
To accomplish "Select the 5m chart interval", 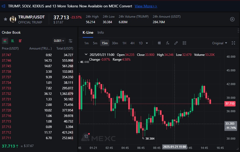I will point(95,43).
